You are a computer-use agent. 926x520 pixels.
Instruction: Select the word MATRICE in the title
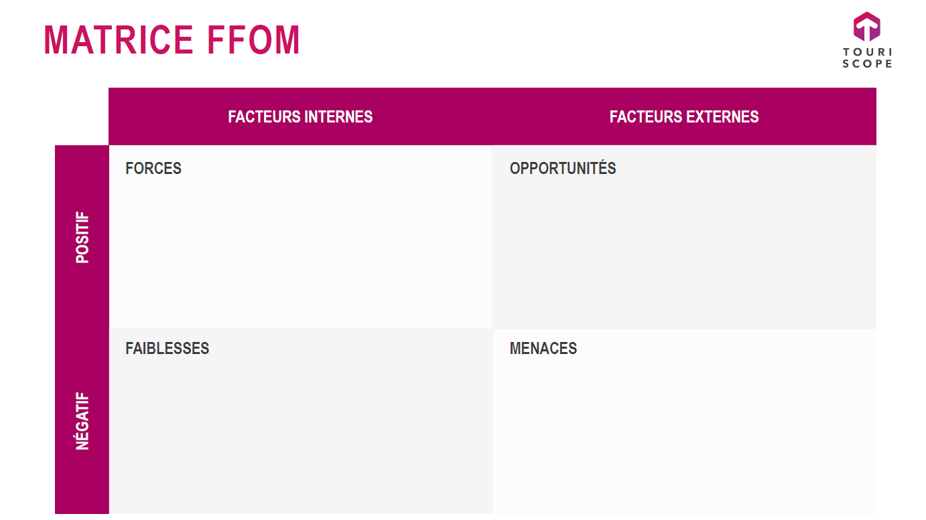click(119, 40)
